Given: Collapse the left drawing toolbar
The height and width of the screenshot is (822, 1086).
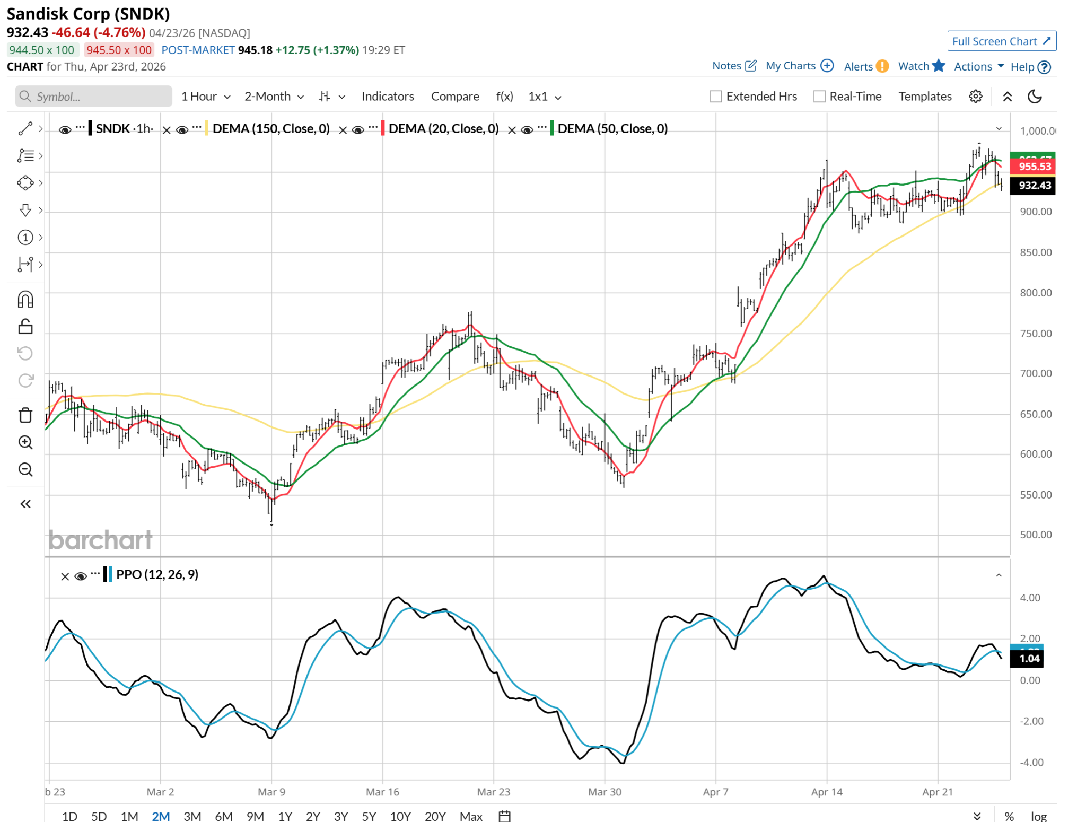Looking at the screenshot, I should coord(25,504).
